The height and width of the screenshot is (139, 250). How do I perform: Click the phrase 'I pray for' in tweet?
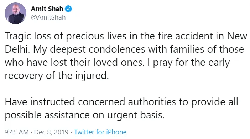click(168, 63)
